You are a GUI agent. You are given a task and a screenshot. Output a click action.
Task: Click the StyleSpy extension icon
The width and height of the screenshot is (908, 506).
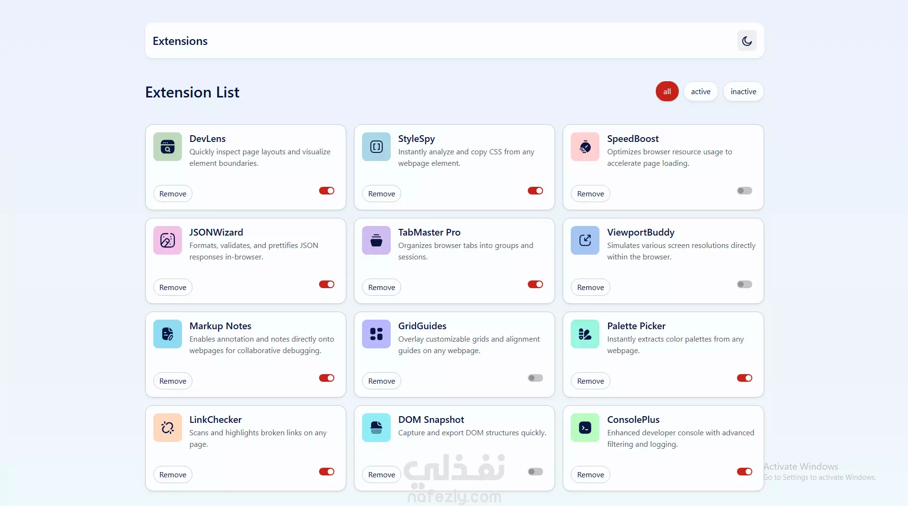[x=376, y=147]
